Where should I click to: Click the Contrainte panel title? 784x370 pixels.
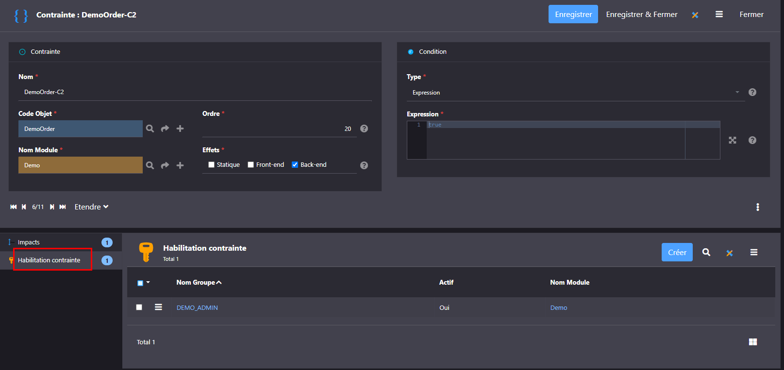46,51
